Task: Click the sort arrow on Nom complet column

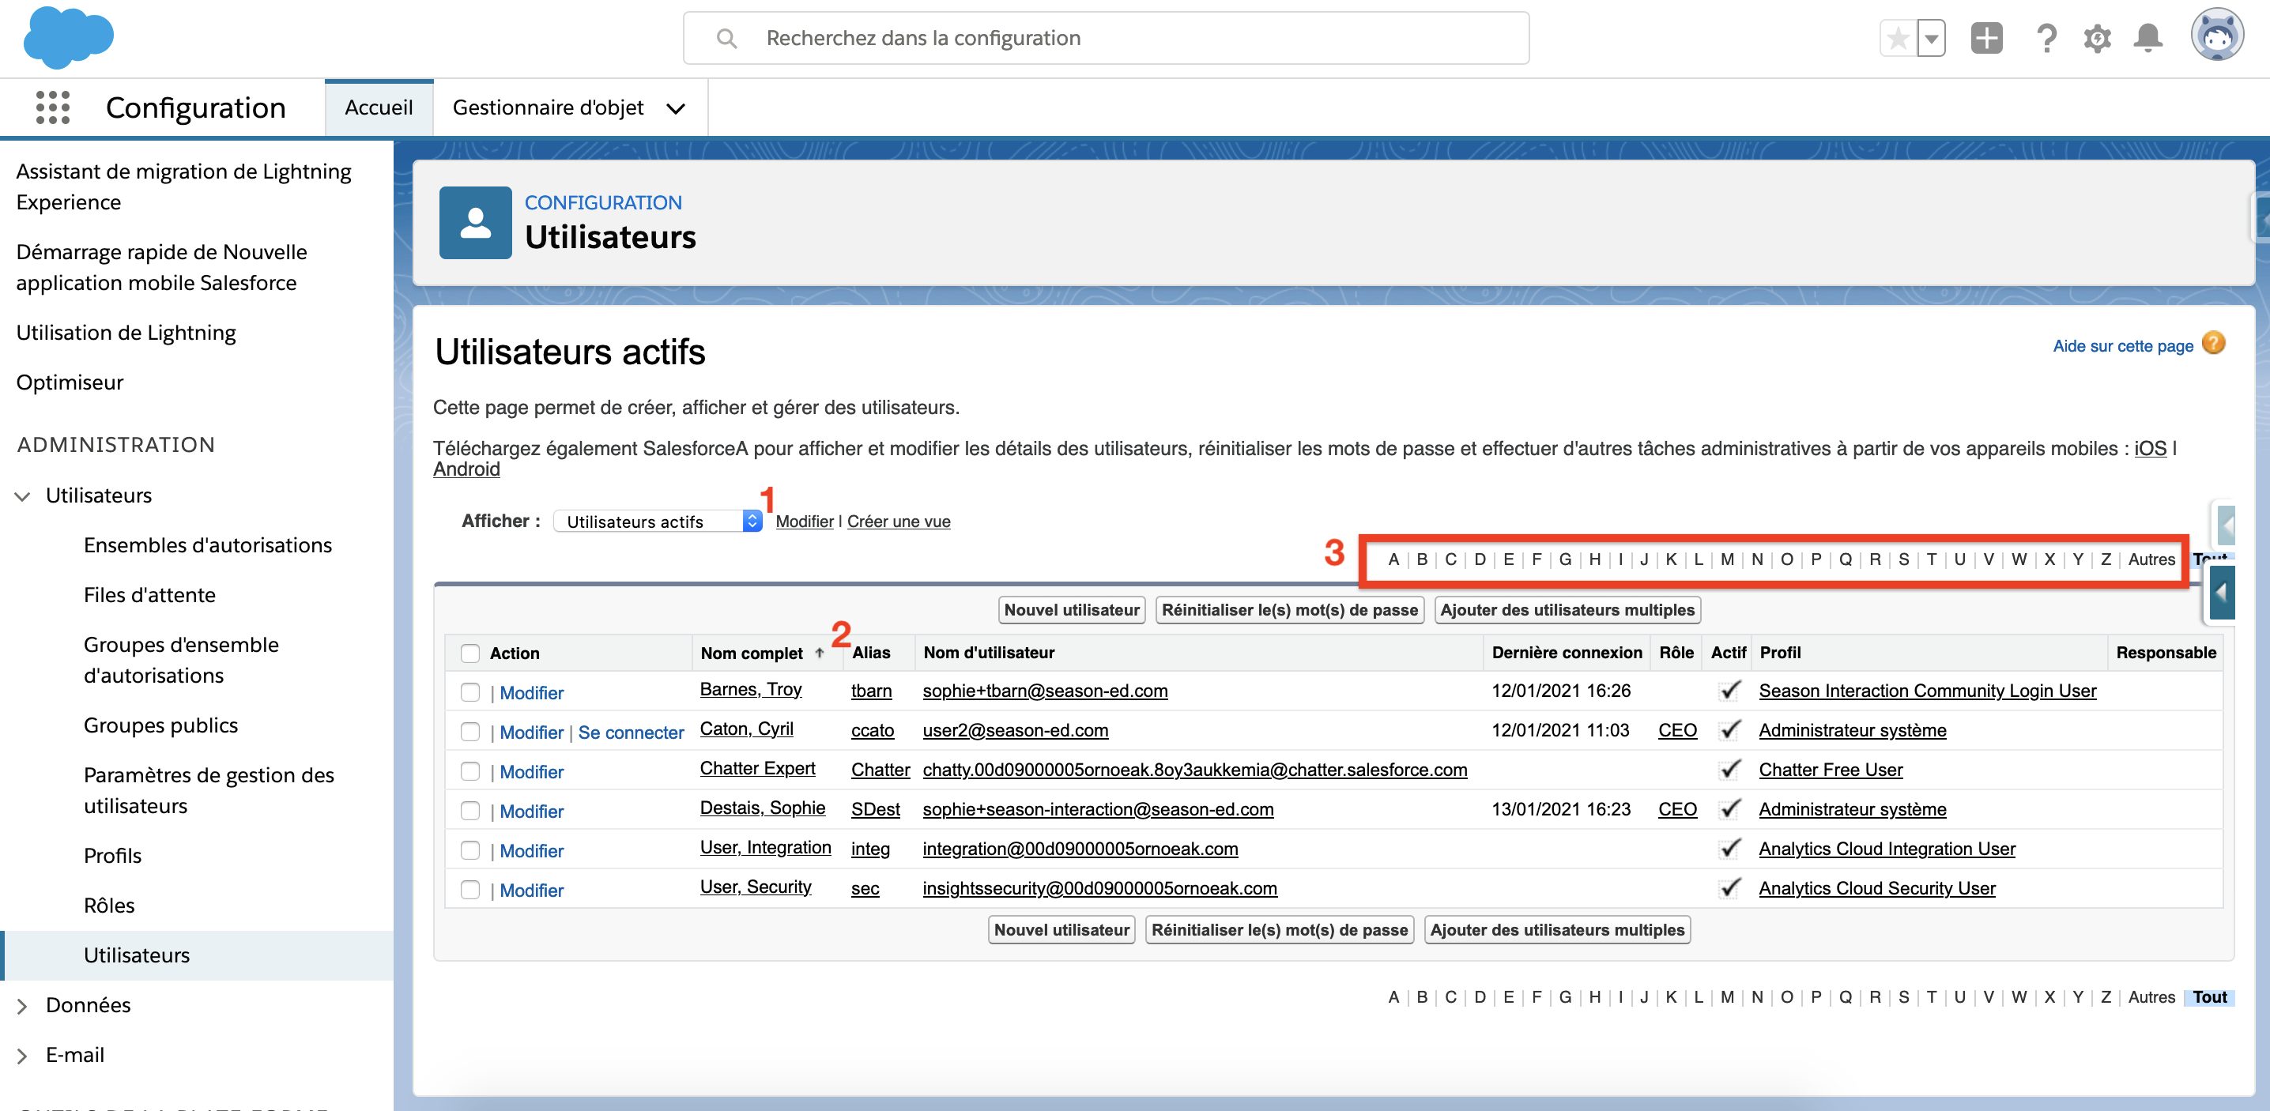Action: coord(819,652)
